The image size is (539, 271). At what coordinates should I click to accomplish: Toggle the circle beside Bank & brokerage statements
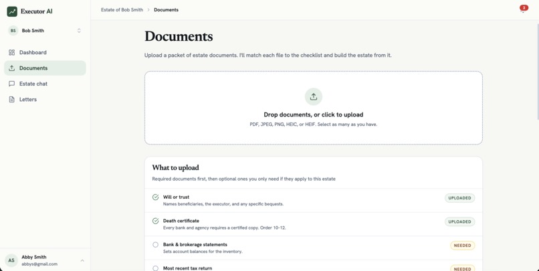(x=155, y=244)
